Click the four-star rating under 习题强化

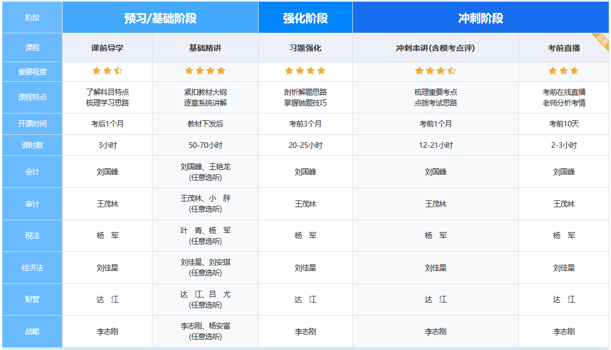tap(305, 71)
